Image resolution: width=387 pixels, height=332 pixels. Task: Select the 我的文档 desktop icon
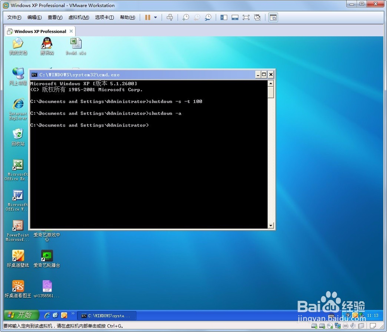18,46
